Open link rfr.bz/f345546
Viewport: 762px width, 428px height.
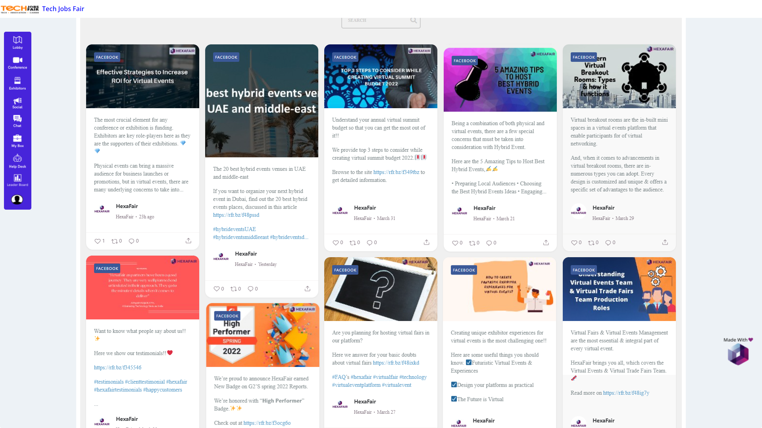click(117, 368)
